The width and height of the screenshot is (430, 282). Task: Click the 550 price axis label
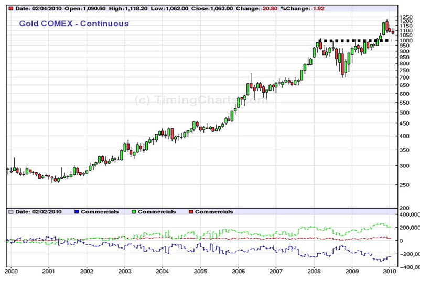404,103
